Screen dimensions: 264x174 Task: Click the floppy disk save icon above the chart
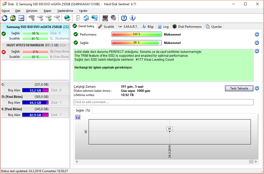pos(78,117)
